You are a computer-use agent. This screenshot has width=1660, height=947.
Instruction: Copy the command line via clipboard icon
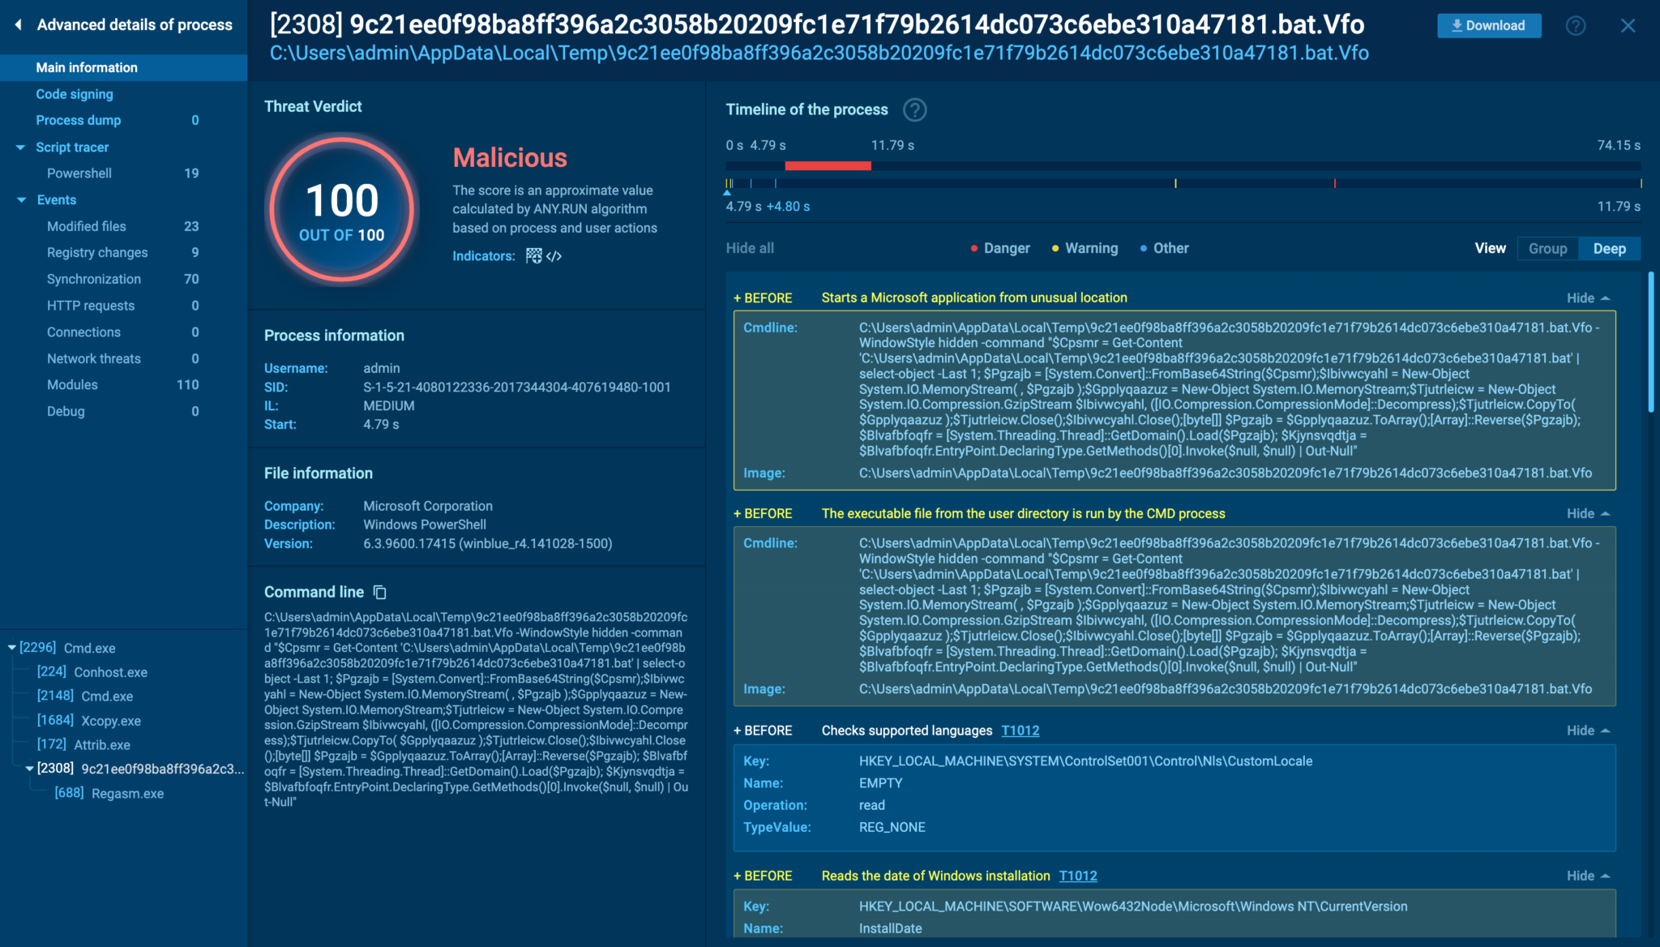click(379, 593)
